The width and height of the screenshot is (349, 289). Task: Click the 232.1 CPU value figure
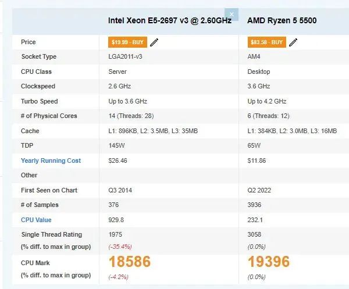point(255,220)
